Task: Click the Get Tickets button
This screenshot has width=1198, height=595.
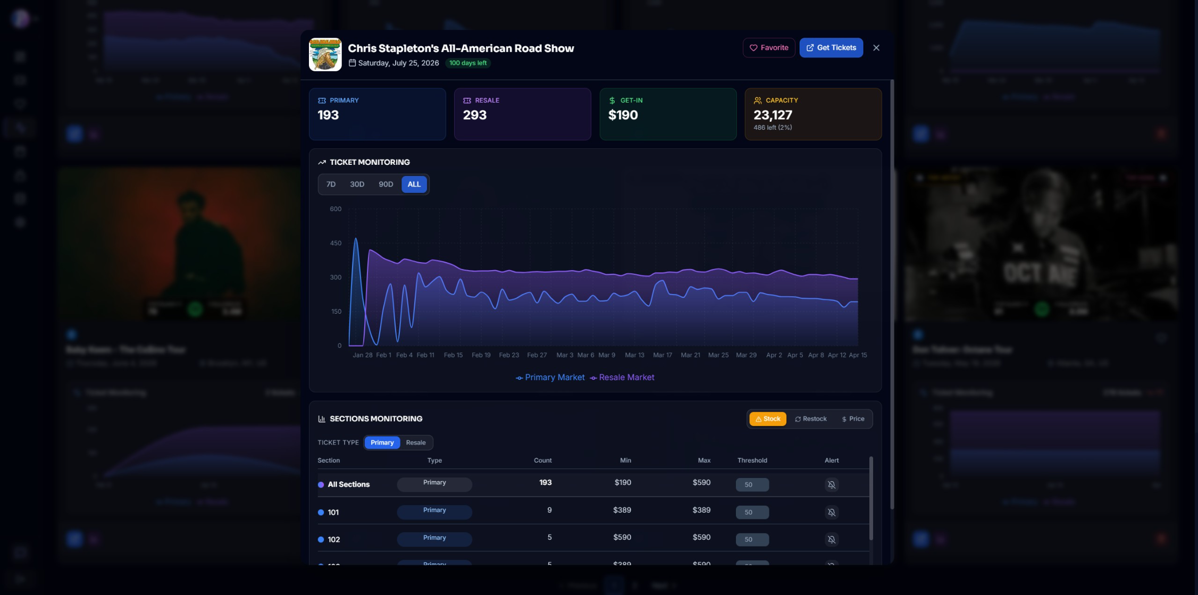Action: [x=831, y=47]
